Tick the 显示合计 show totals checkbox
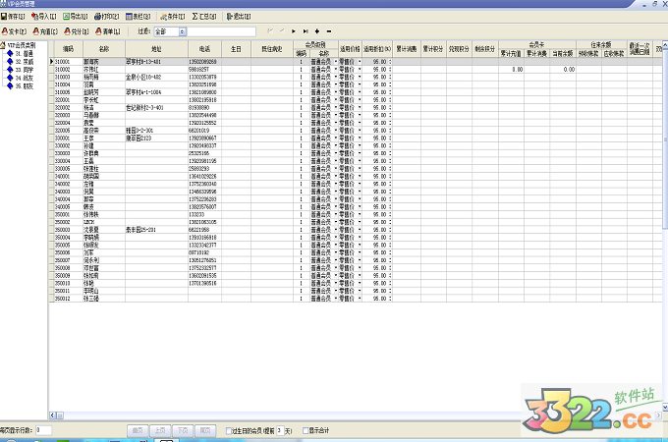 pyautogui.click(x=306, y=430)
